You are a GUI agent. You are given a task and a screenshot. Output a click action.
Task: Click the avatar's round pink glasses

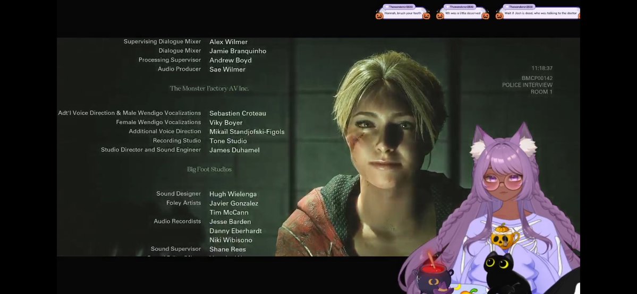503,182
